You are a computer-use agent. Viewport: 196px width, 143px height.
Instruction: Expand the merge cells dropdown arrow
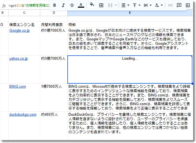[116, 5]
